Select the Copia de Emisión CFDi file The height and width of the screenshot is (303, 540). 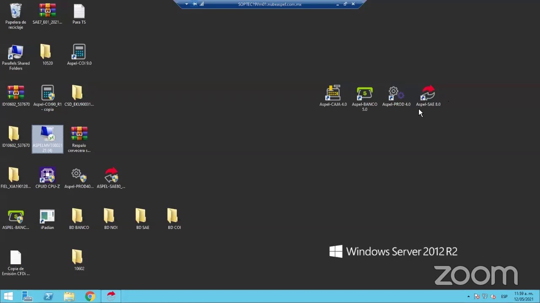pos(16,263)
